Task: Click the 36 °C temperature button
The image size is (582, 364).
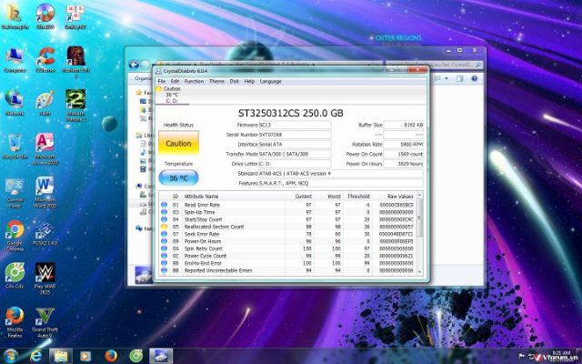Action: point(178,178)
